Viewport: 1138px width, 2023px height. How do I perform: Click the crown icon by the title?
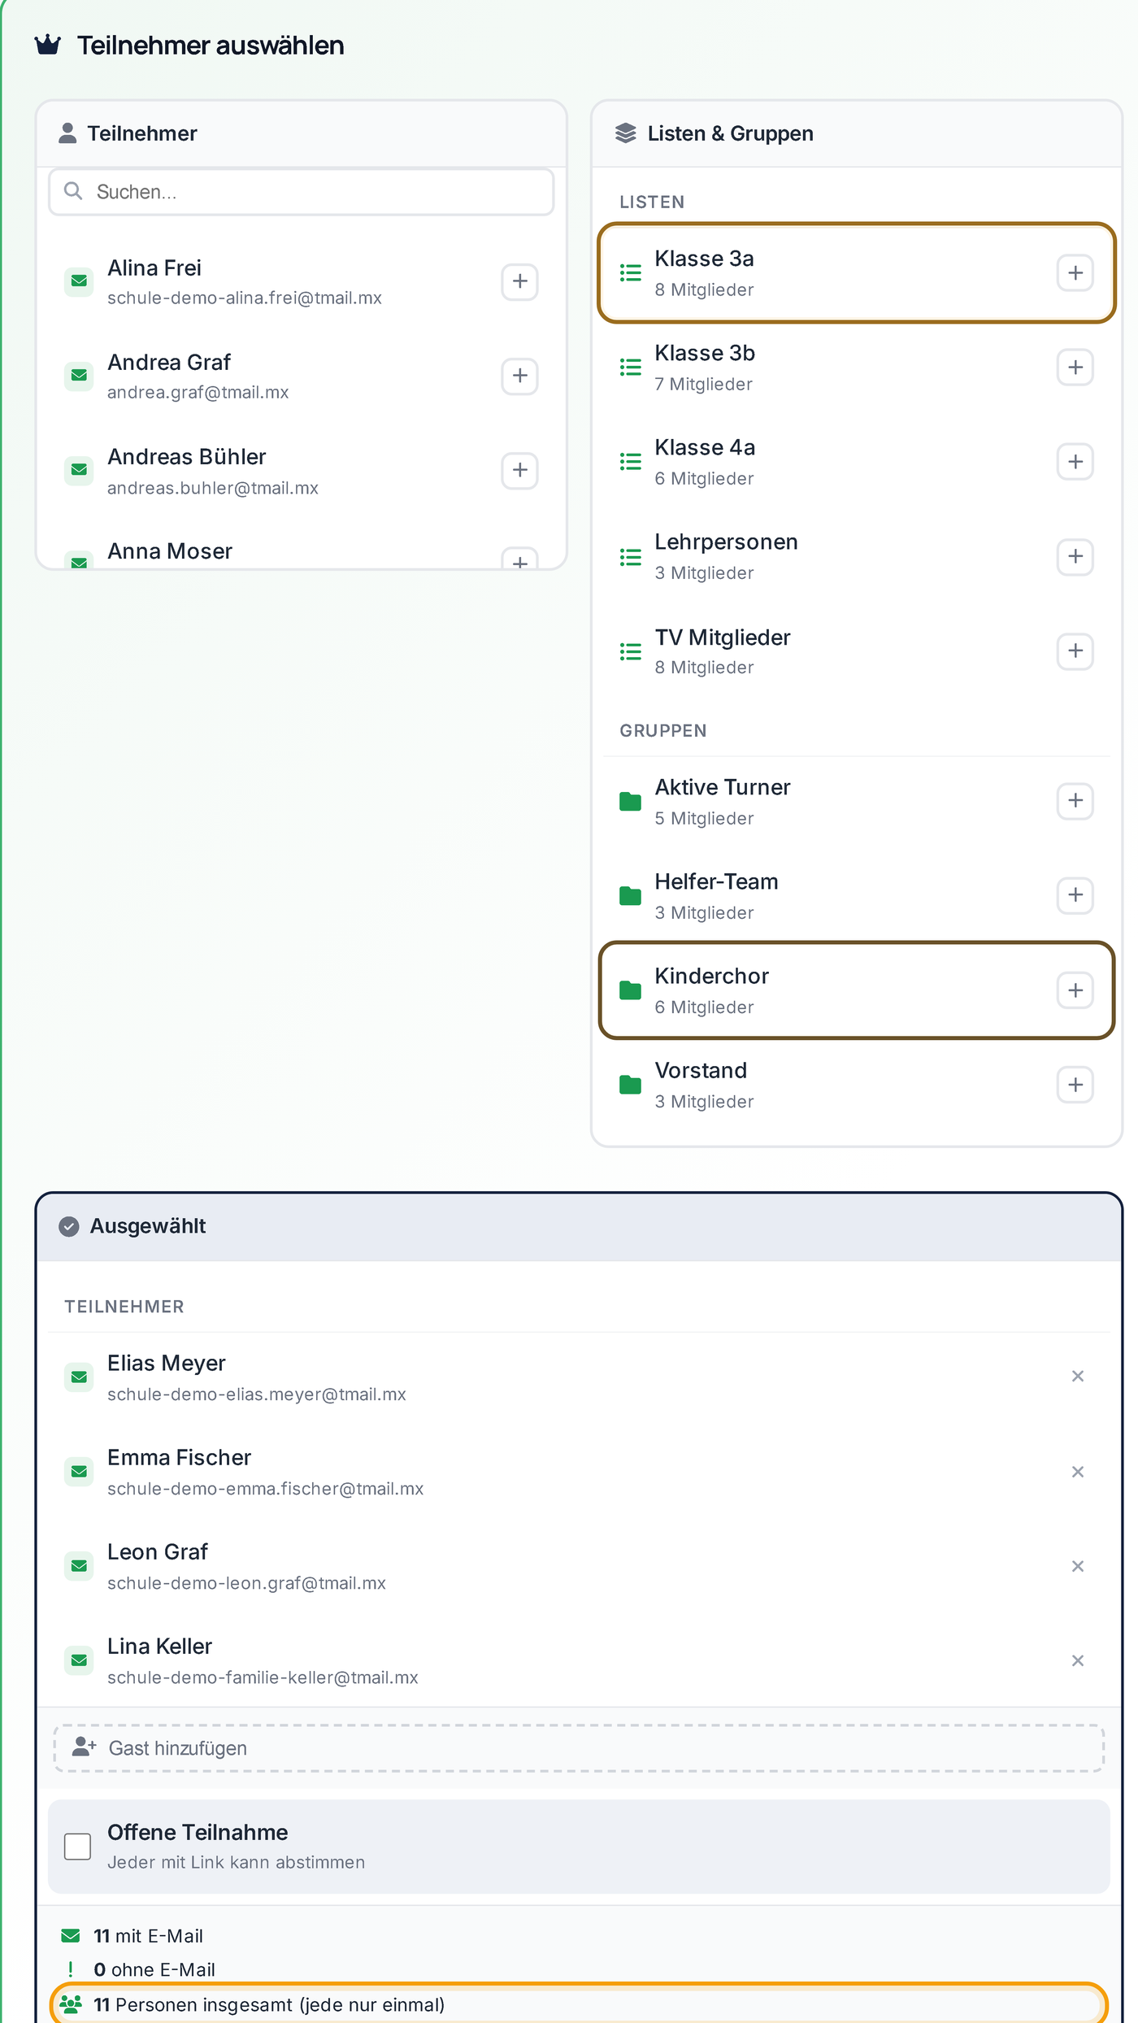click(48, 45)
